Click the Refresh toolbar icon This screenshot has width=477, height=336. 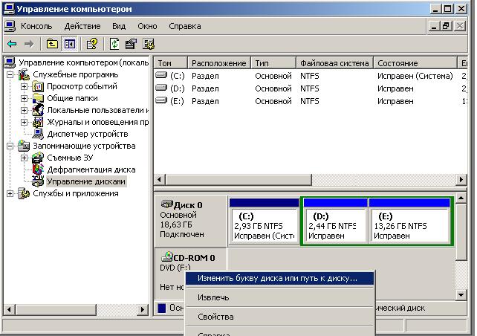click(x=114, y=44)
